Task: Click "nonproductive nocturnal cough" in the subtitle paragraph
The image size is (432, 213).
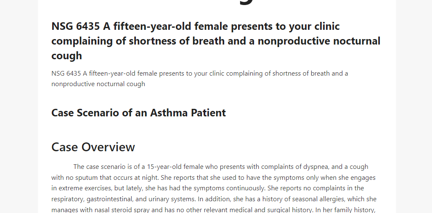Action: click(x=98, y=84)
